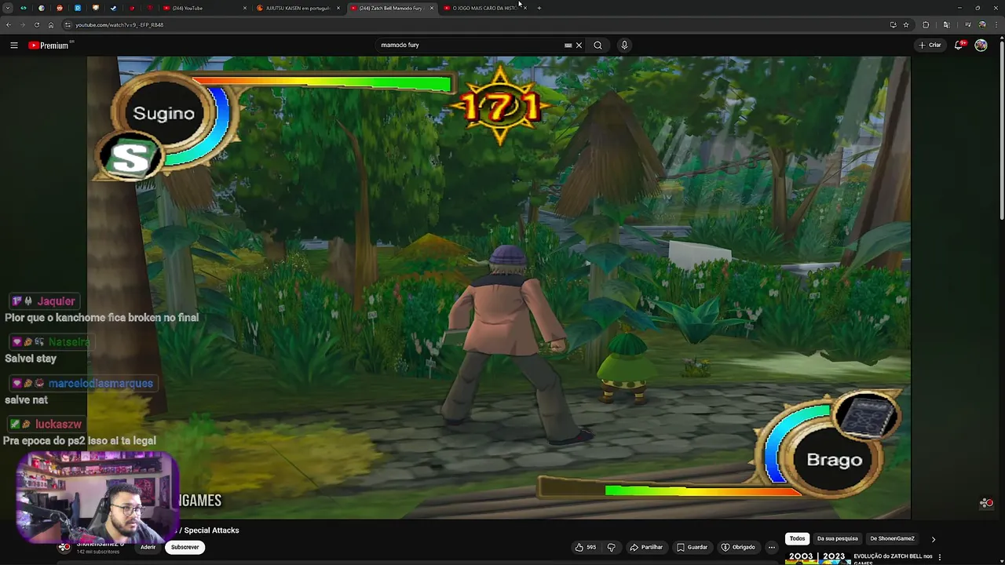Click the search magnifier button
The image size is (1005, 565).
598,45
